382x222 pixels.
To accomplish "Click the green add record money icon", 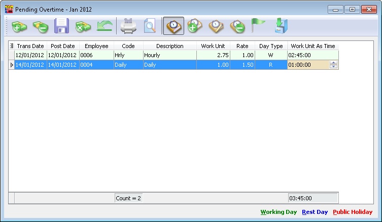I will tap(19, 26).
